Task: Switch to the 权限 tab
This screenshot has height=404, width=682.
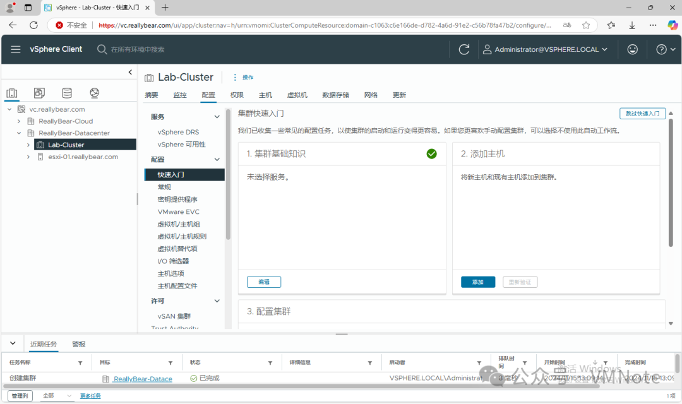Action: (x=237, y=95)
